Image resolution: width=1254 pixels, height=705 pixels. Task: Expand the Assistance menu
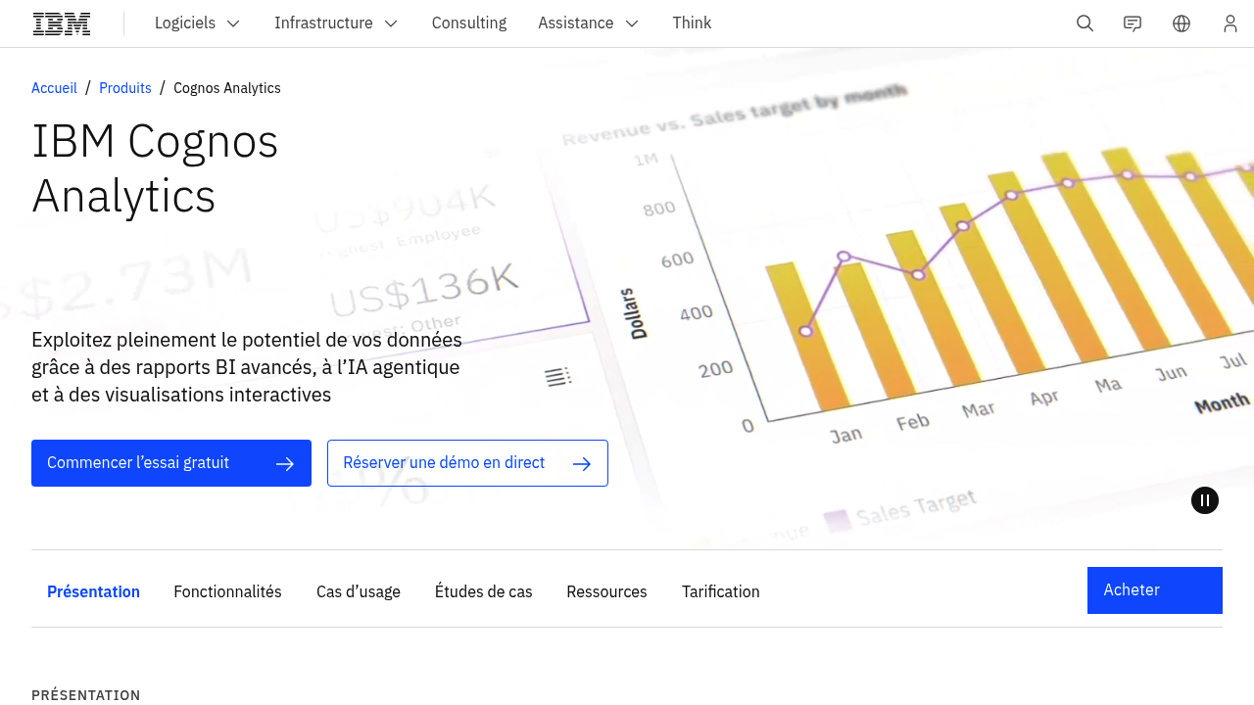point(588,23)
